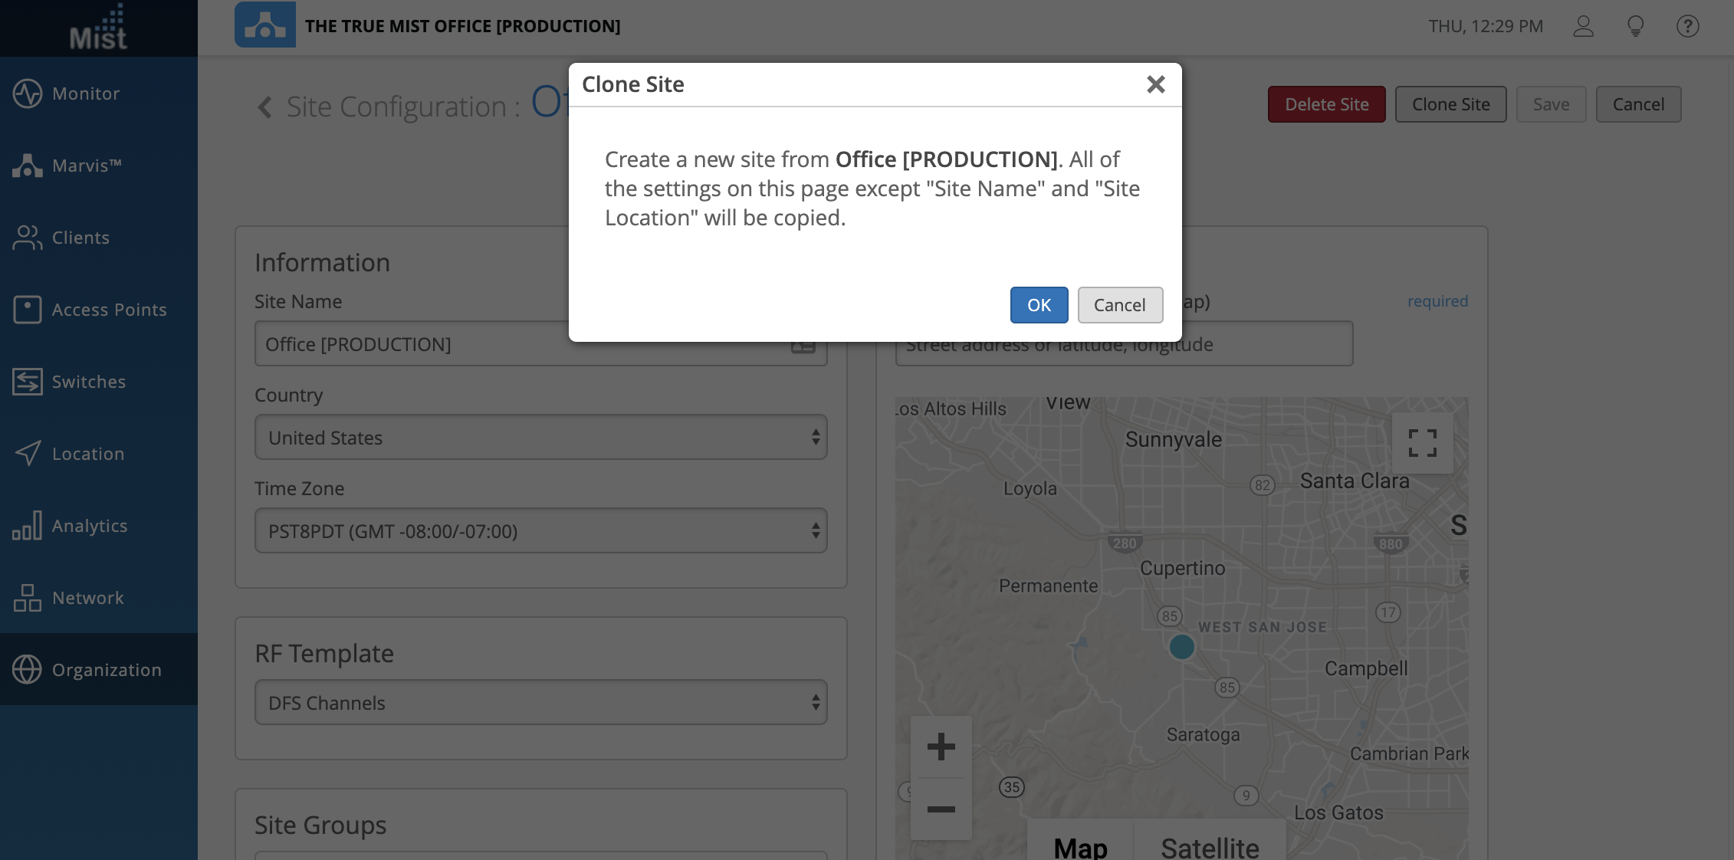Select the Switches icon in sidebar
Viewport: 1734px width, 860px height.
28,382
